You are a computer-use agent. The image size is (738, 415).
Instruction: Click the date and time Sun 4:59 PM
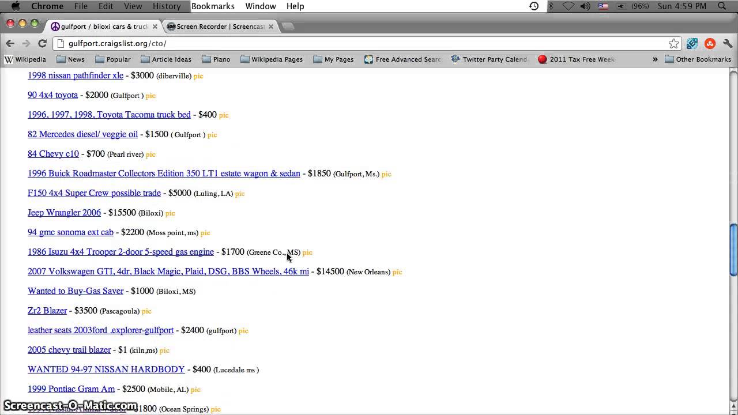click(x=682, y=6)
